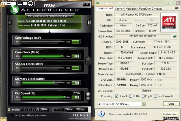Open the GPU selection dropdown in GPU-Z

pos(144,104)
